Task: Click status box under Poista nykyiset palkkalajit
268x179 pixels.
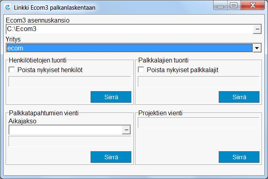Action: click(198, 81)
